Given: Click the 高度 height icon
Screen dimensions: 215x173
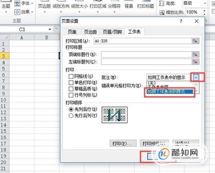Looking at the screenshot, I should tap(162, 4).
